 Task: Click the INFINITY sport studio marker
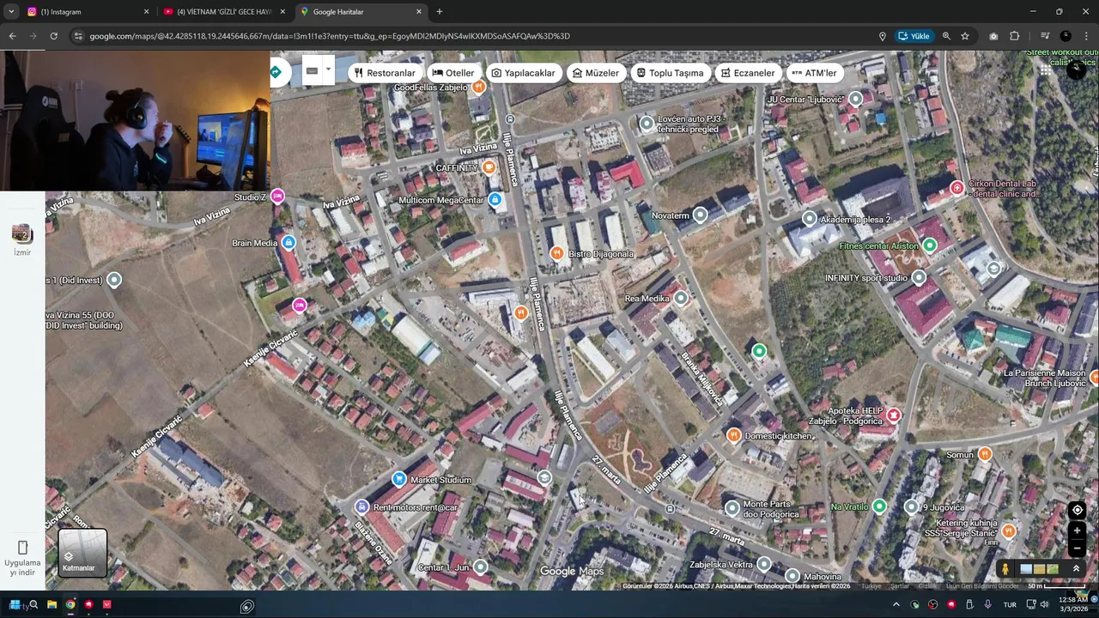pyautogui.click(x=919, y=278)
